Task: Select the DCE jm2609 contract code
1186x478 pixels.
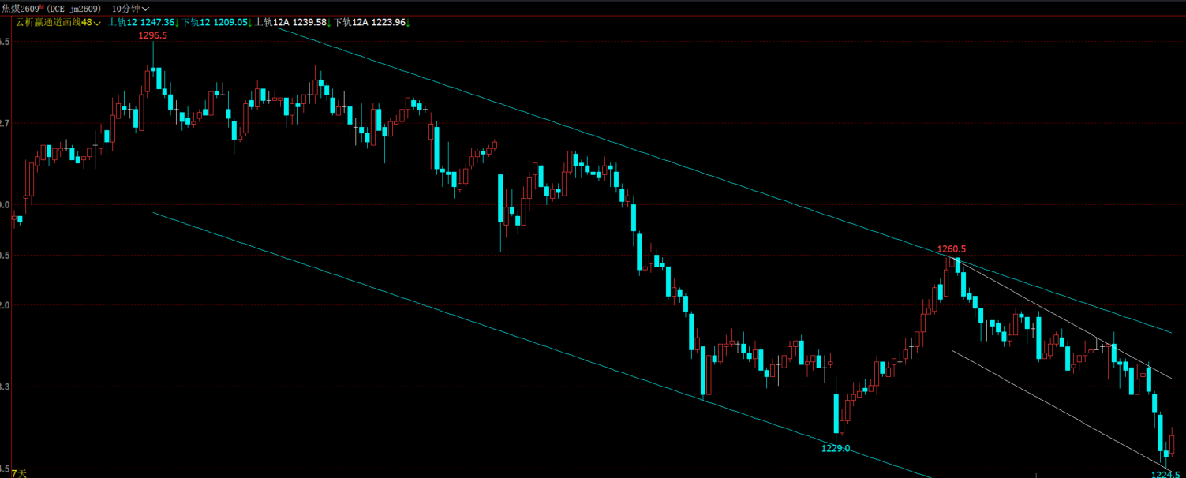Action: tap(73, 8)
